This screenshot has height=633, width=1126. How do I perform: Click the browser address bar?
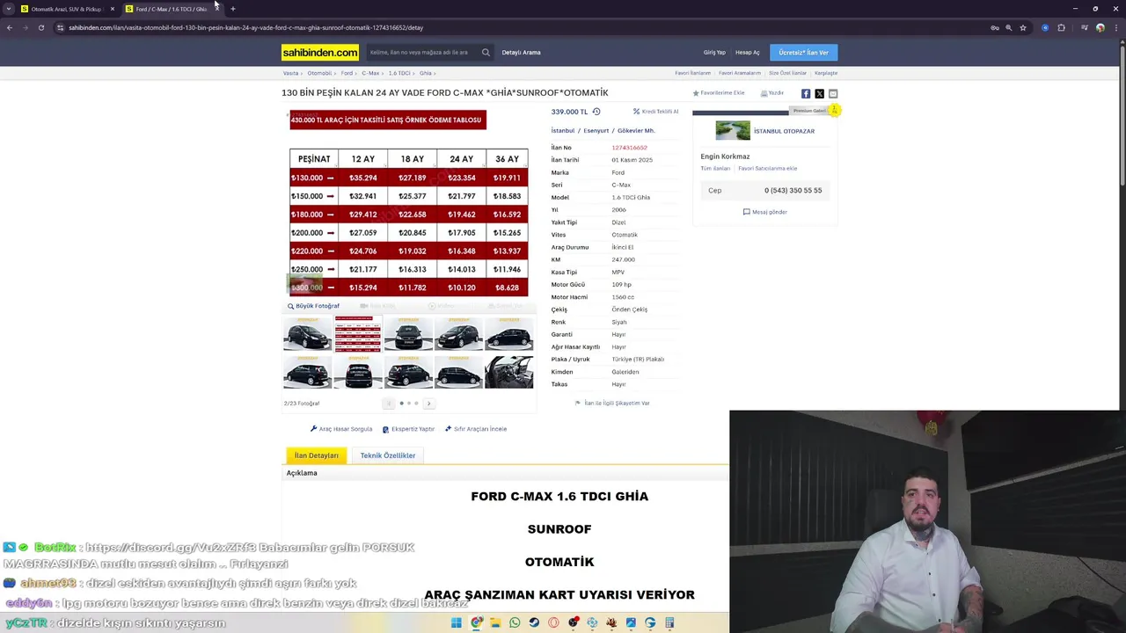(519, 27)
